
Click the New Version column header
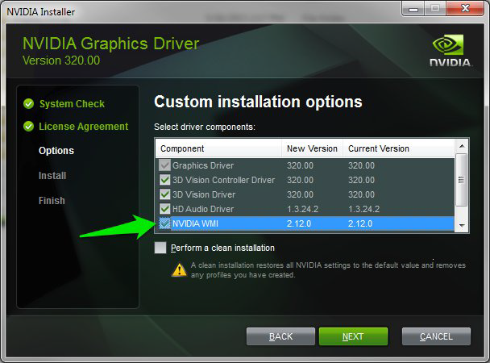pyautogui.click(x=312, y=148)
